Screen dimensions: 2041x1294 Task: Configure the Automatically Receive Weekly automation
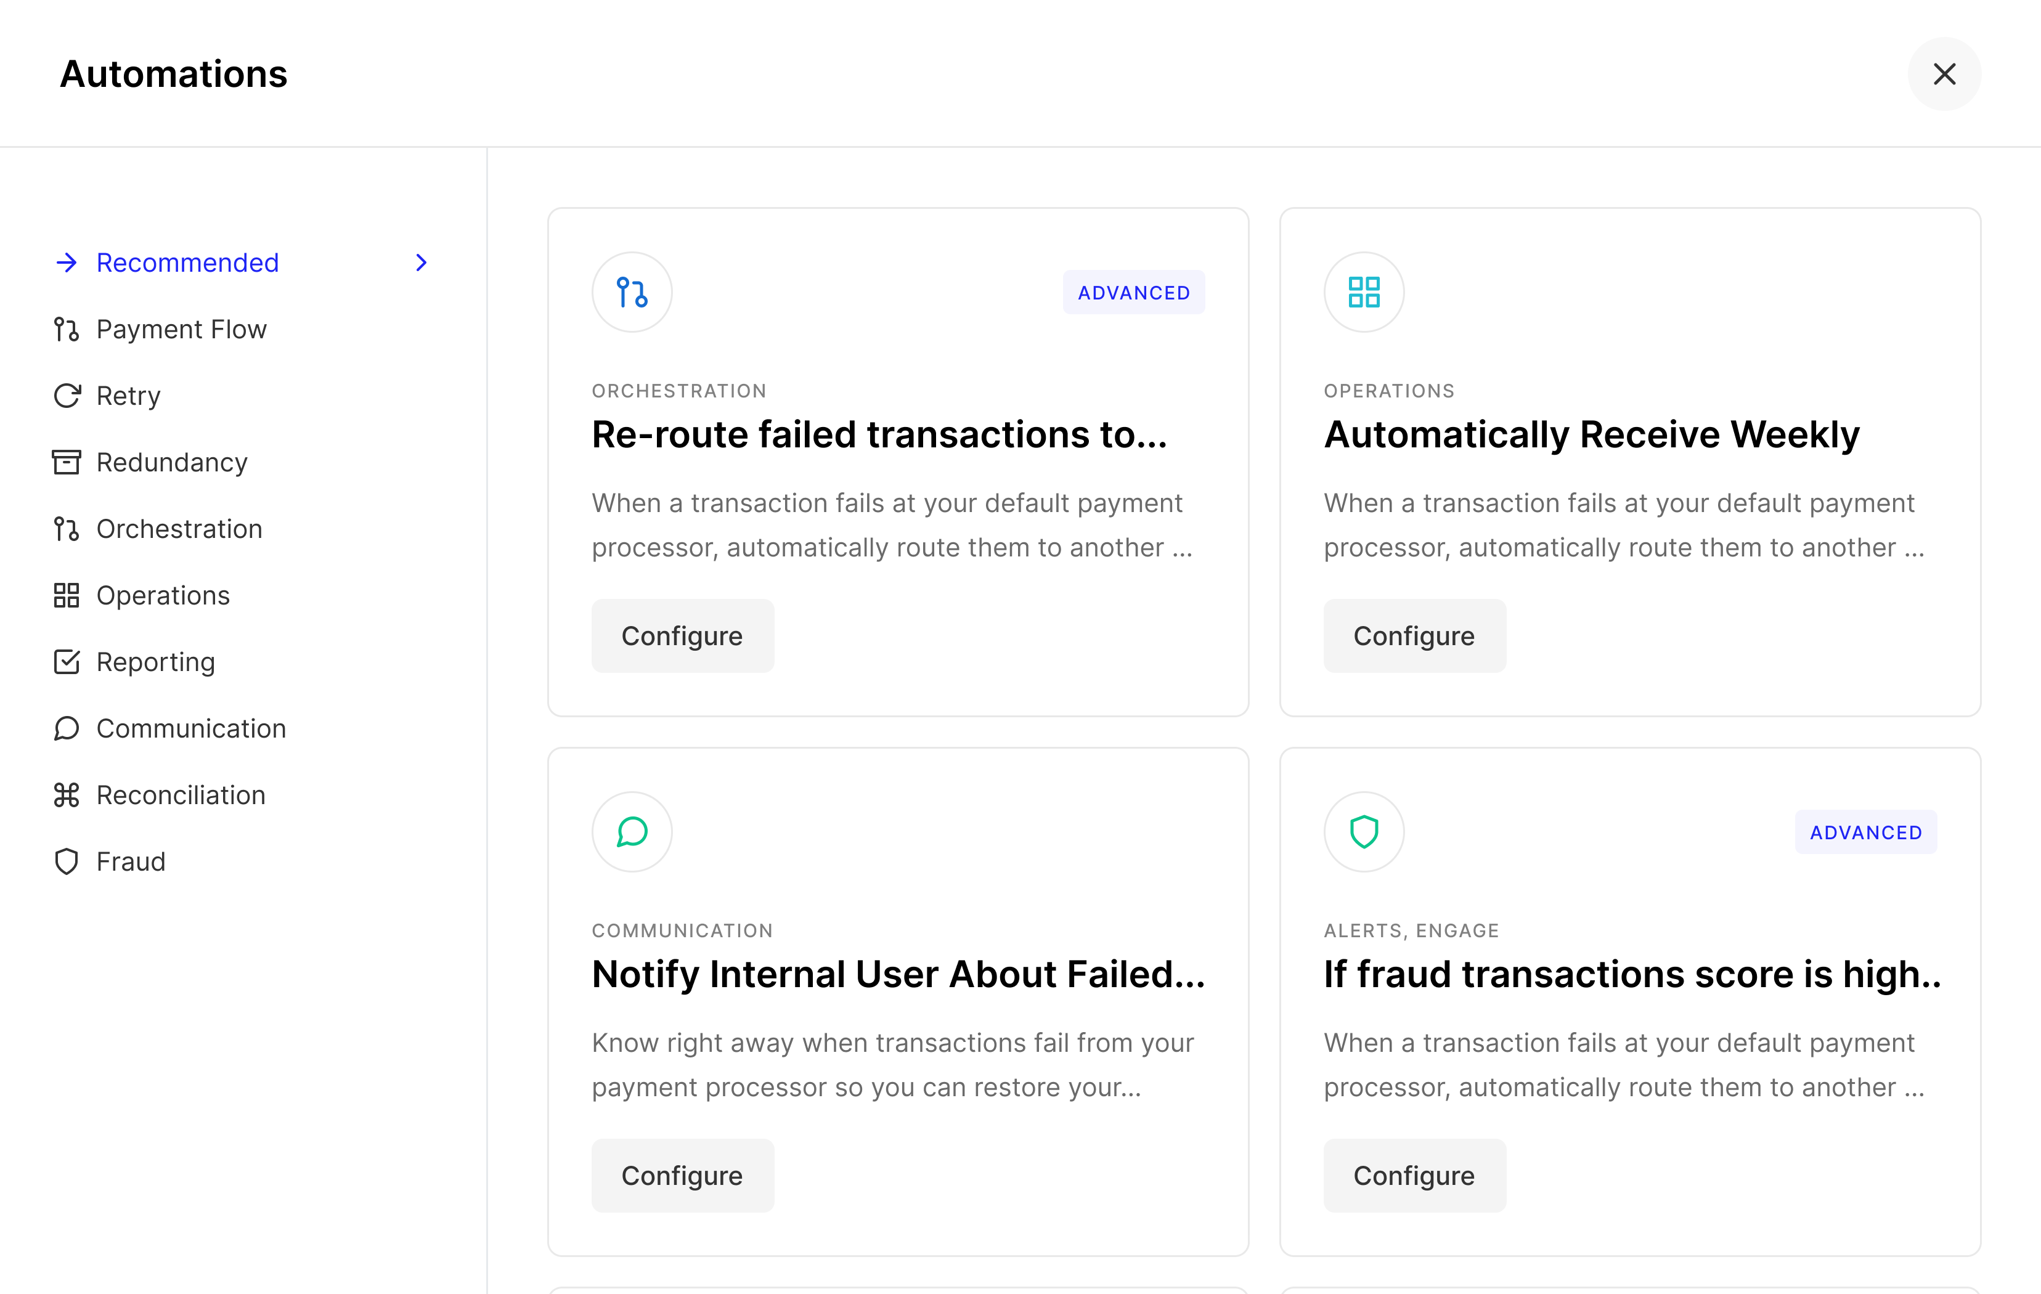[x=1414, y=637]
